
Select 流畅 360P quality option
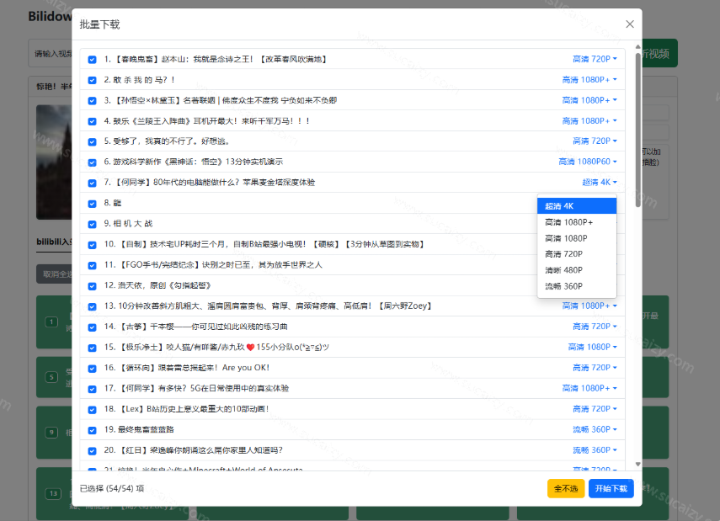coord(577,286)
